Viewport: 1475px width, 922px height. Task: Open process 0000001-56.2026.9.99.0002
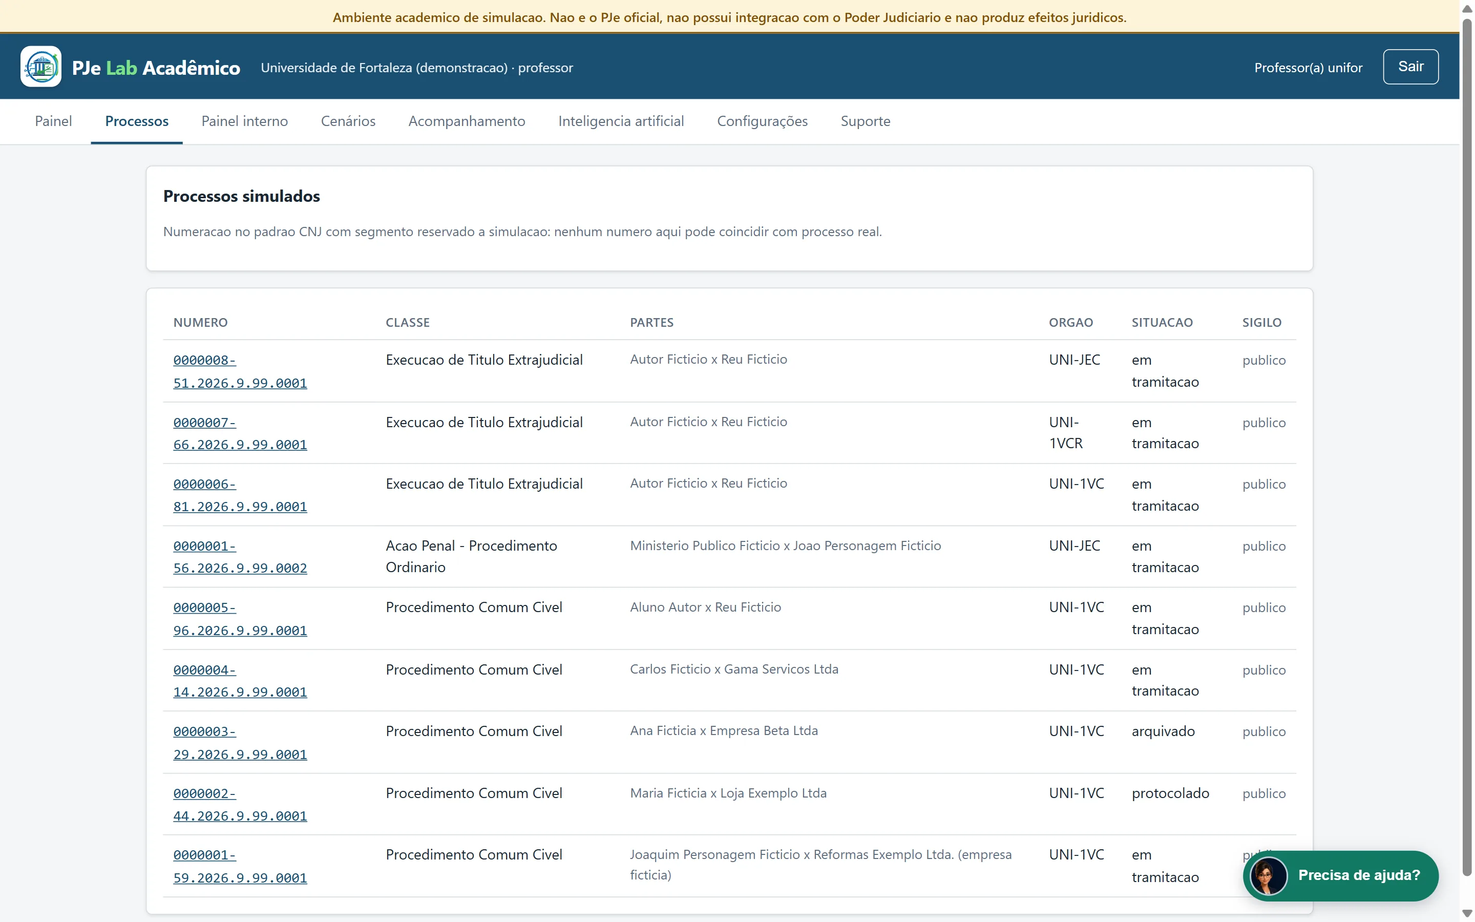click(240, 557)
